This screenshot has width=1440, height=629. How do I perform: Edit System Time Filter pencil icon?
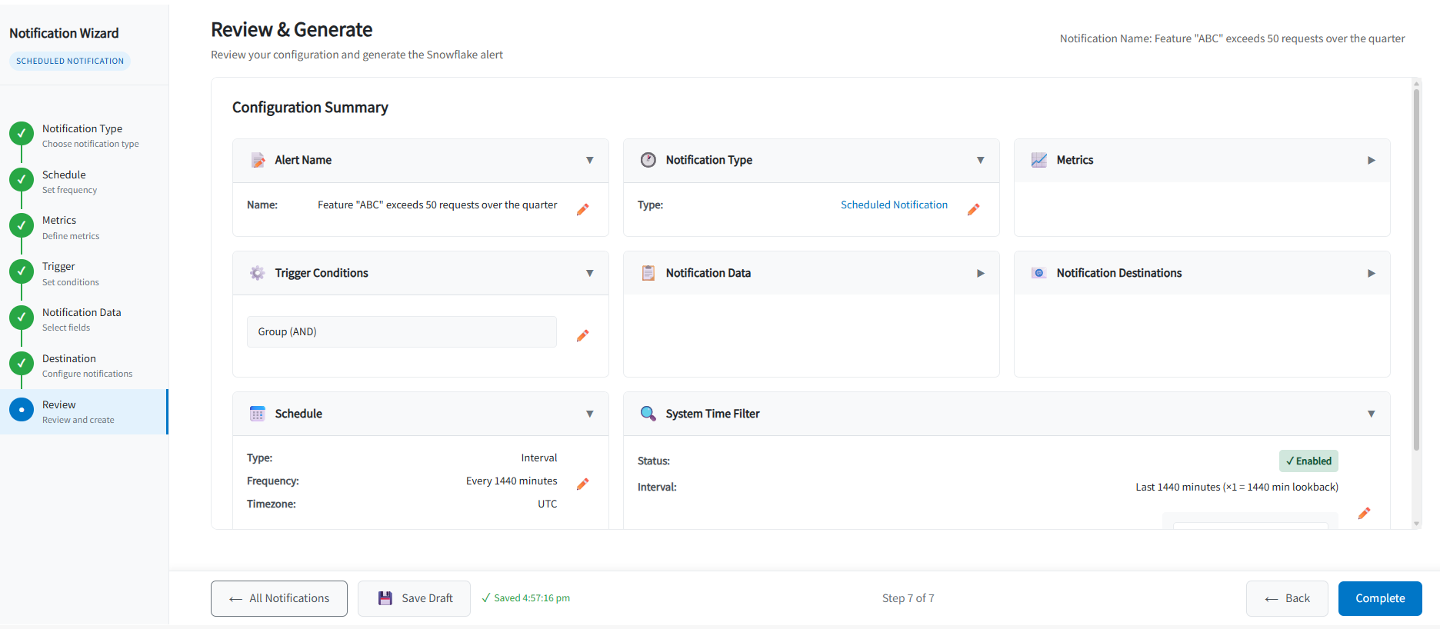[x=1365, y=513]
